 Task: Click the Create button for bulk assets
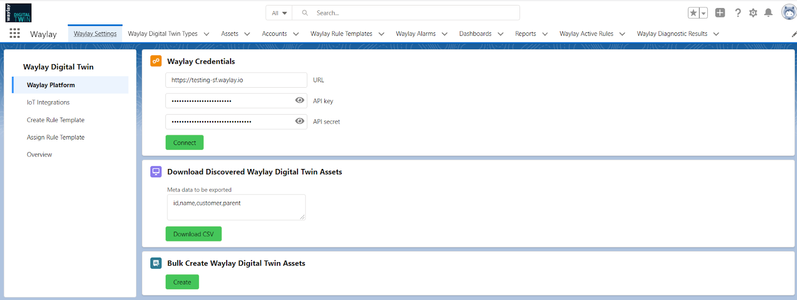(x=182, y=282)
